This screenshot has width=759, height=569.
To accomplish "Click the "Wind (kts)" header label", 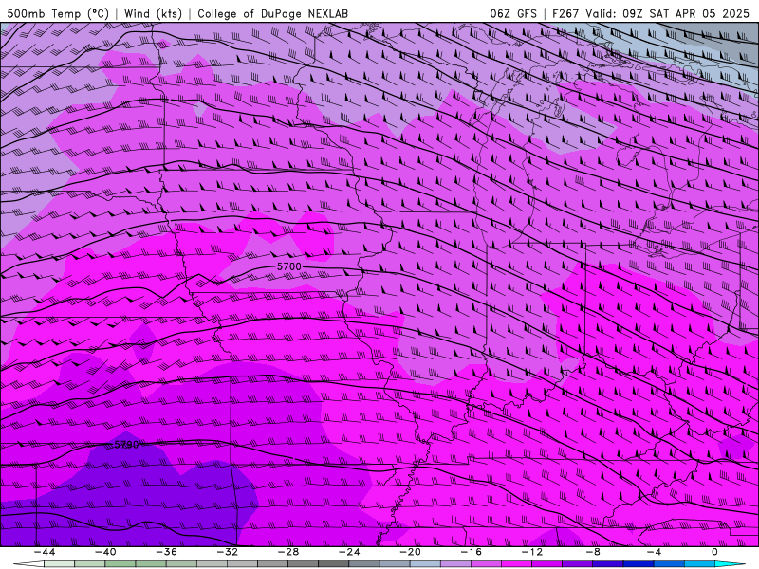I will (x=153, y=13).
